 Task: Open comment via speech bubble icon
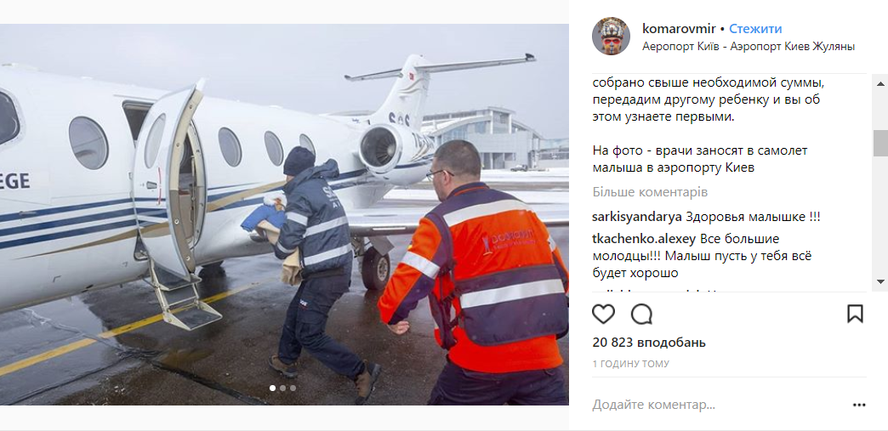641,314
